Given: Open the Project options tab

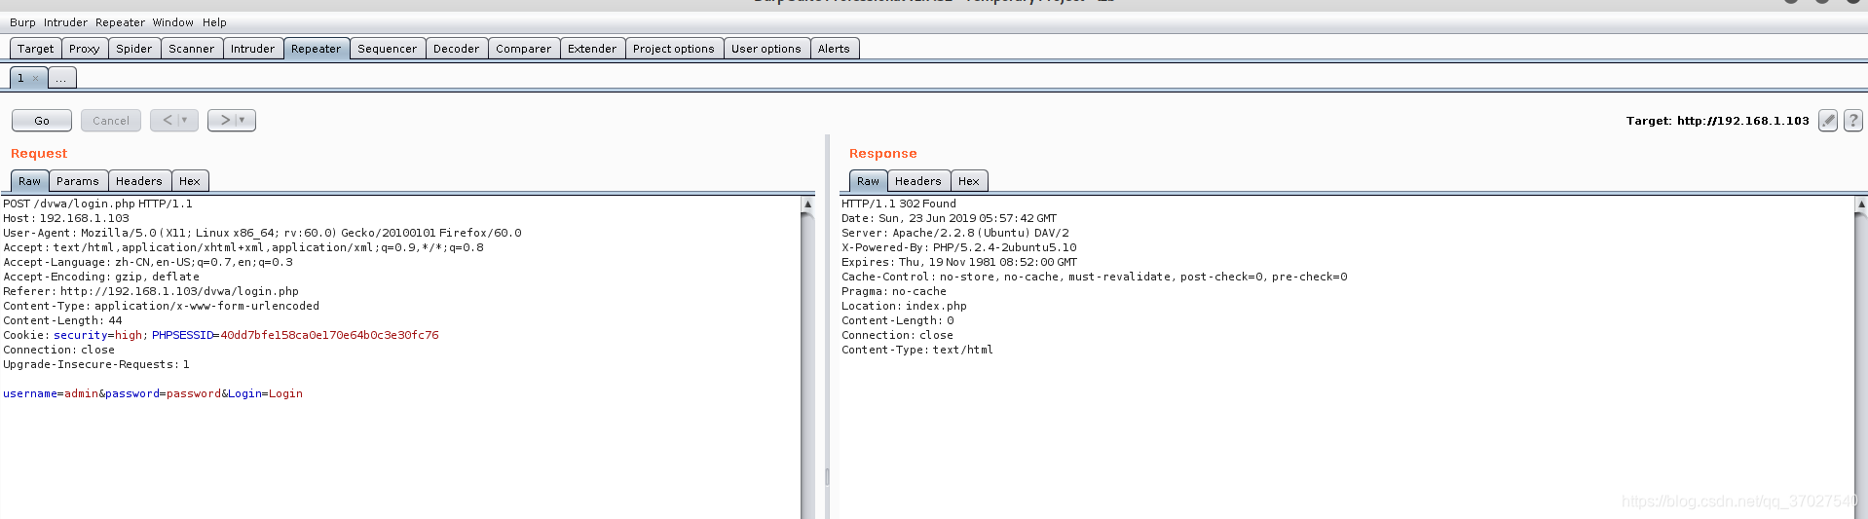Looking at the screenshot, I should point(674,49).
